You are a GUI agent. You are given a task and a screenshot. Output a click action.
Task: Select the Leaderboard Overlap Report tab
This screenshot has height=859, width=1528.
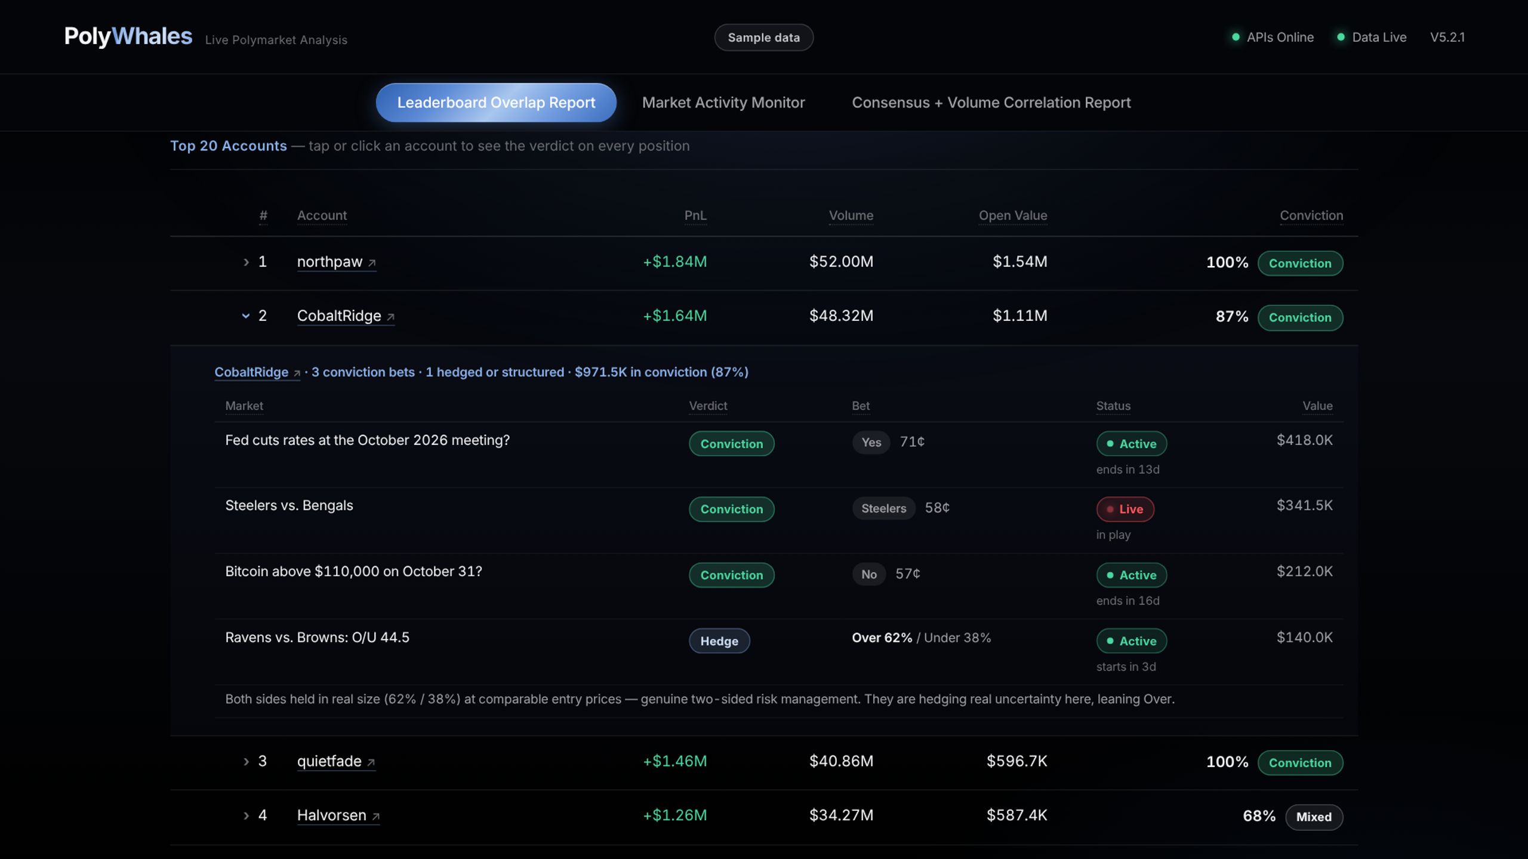496,103
